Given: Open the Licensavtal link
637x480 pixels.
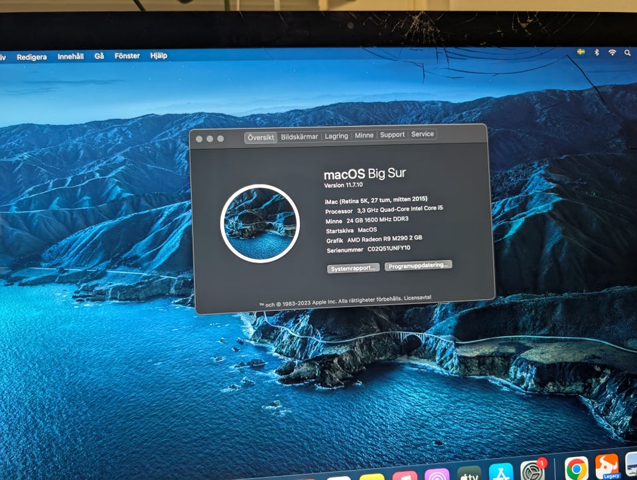Looking at the screenshot, I should [x=417, y=298].
